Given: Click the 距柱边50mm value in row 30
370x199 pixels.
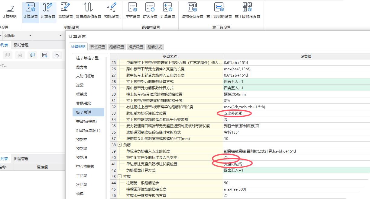Looking at the screenshot, I should (x=235, y=94).
